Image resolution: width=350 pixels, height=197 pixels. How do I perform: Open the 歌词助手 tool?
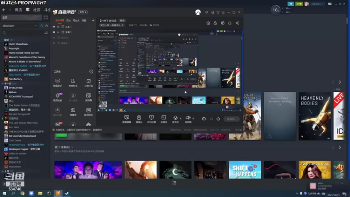[88, 112]
